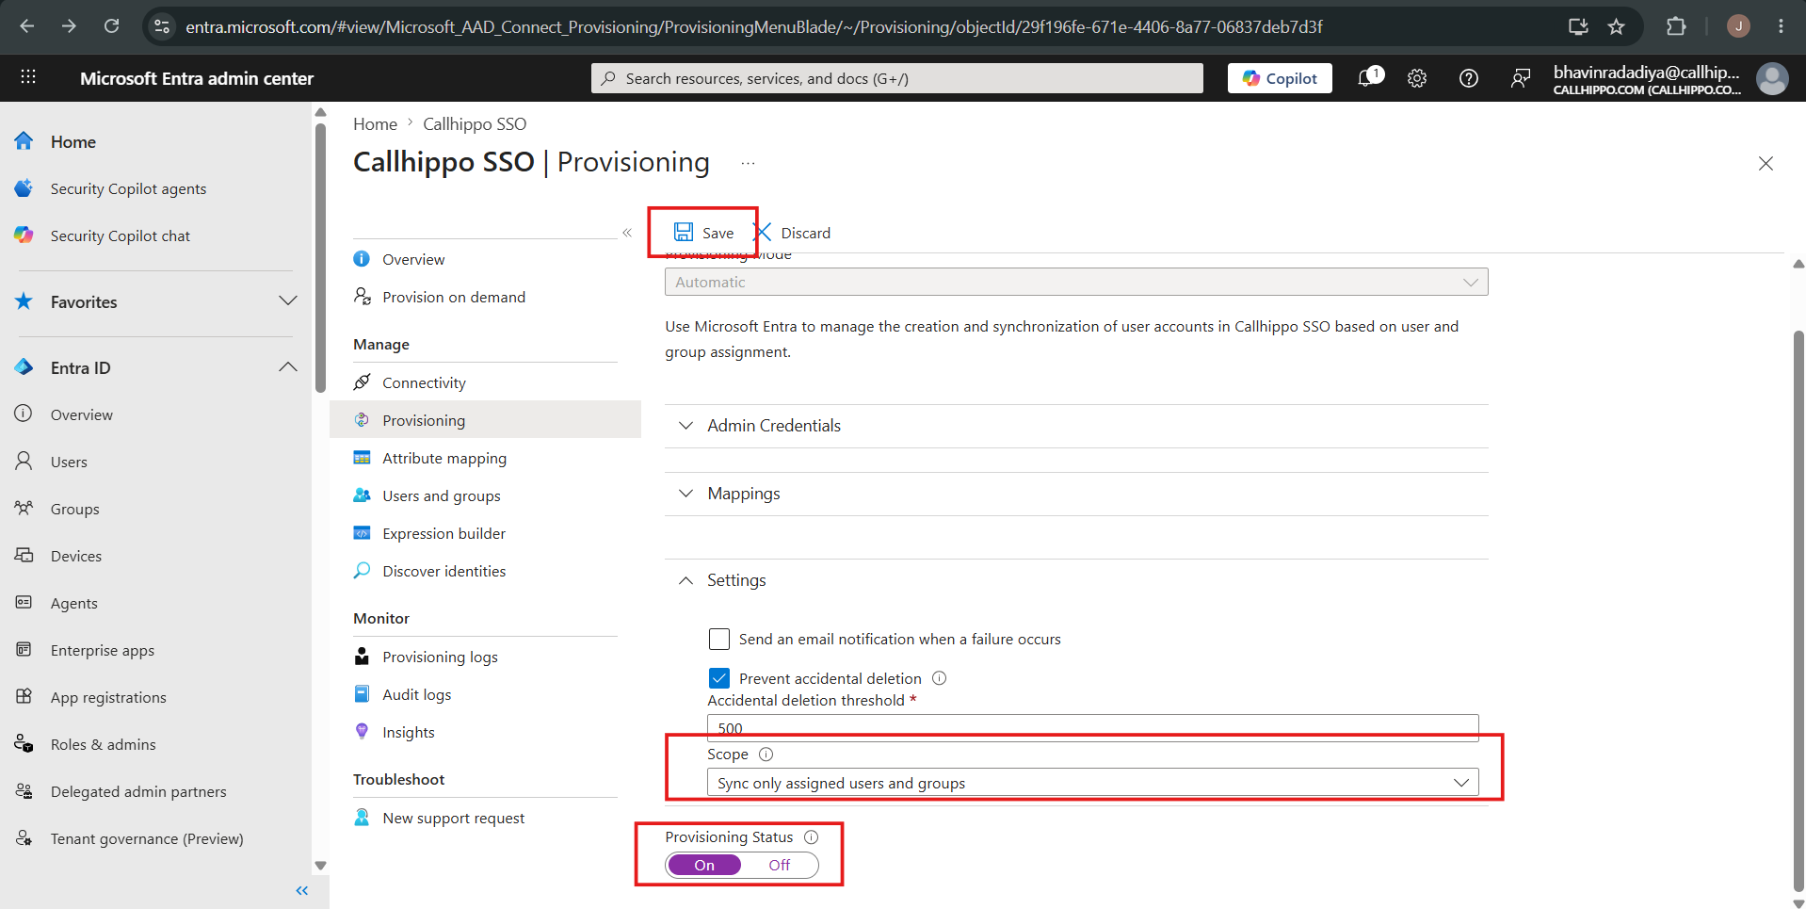Click the Enterprise apps icon
Image resolution: width=1806 pixels, height=909 pixels.
click(24, 649)
